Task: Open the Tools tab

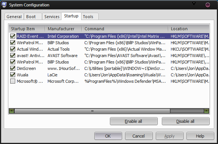Action: coord(90,17)
